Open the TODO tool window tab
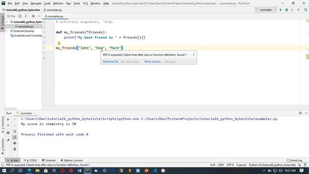The height and width of the screenshot is (174, 309). pyautogui.click(x=30, y=160)
